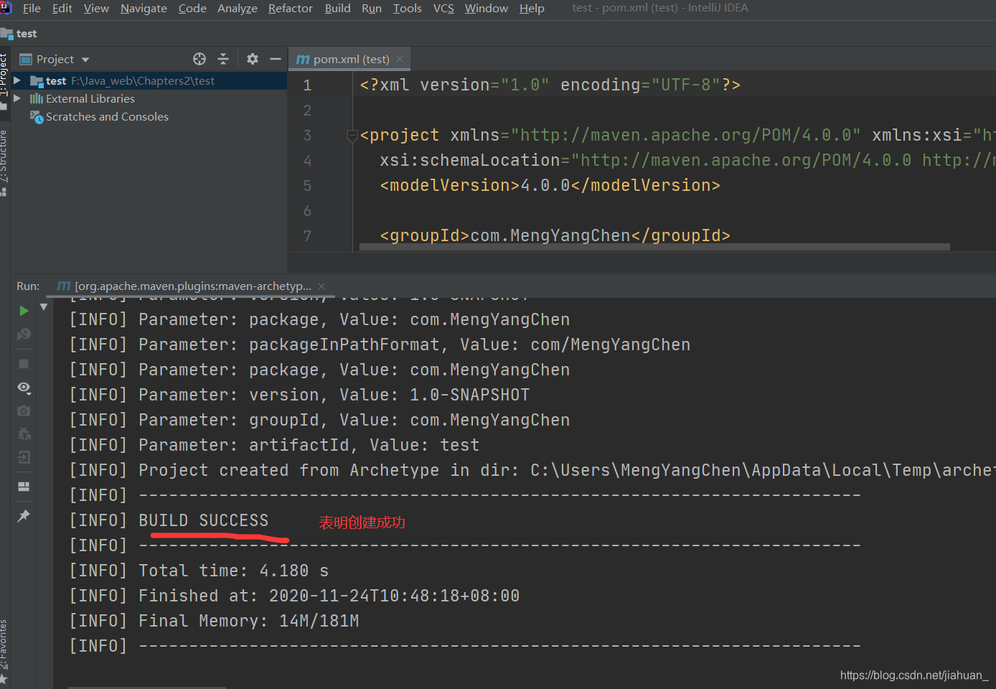The width and height of the screenshot is (996, 689).
Task: Rerun using the green play icon
Action: 24,311
